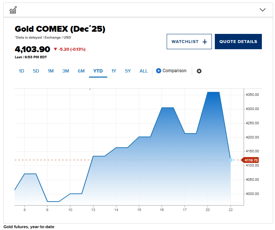Screen dimensions: 275x230
Task: Click the light blue endpoint dot on chart
Action: (x=231, y=160)
